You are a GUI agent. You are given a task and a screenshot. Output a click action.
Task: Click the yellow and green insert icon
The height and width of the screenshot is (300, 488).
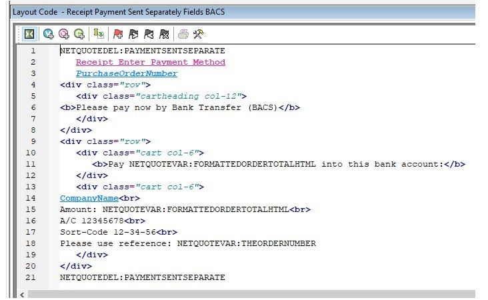(x=99, y=33)
